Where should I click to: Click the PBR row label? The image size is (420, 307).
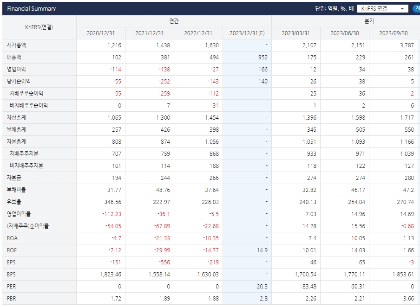(11, 298)
